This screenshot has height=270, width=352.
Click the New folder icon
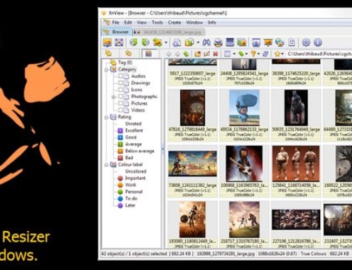pos(198,54)
